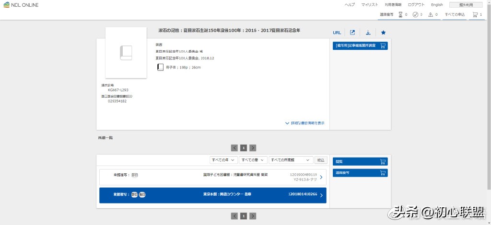
Task: Click the 絞込 filter button
Action: click(321, 160)
